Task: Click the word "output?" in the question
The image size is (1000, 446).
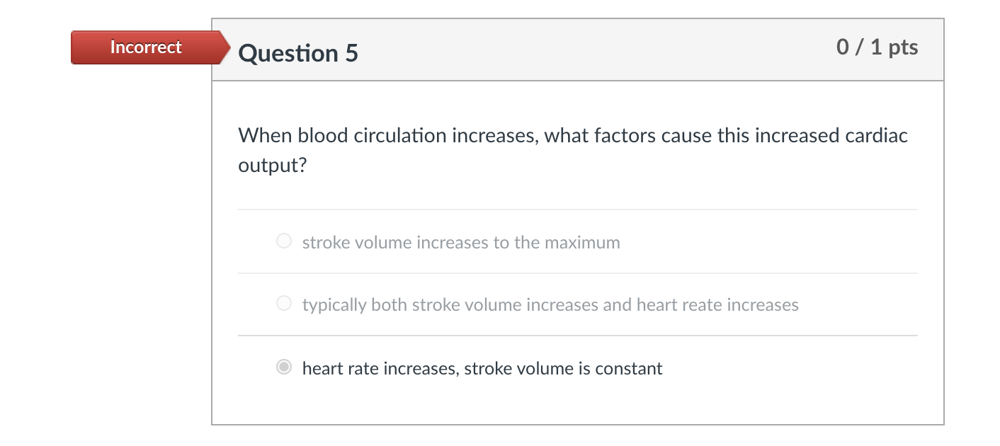Action: 272,164
